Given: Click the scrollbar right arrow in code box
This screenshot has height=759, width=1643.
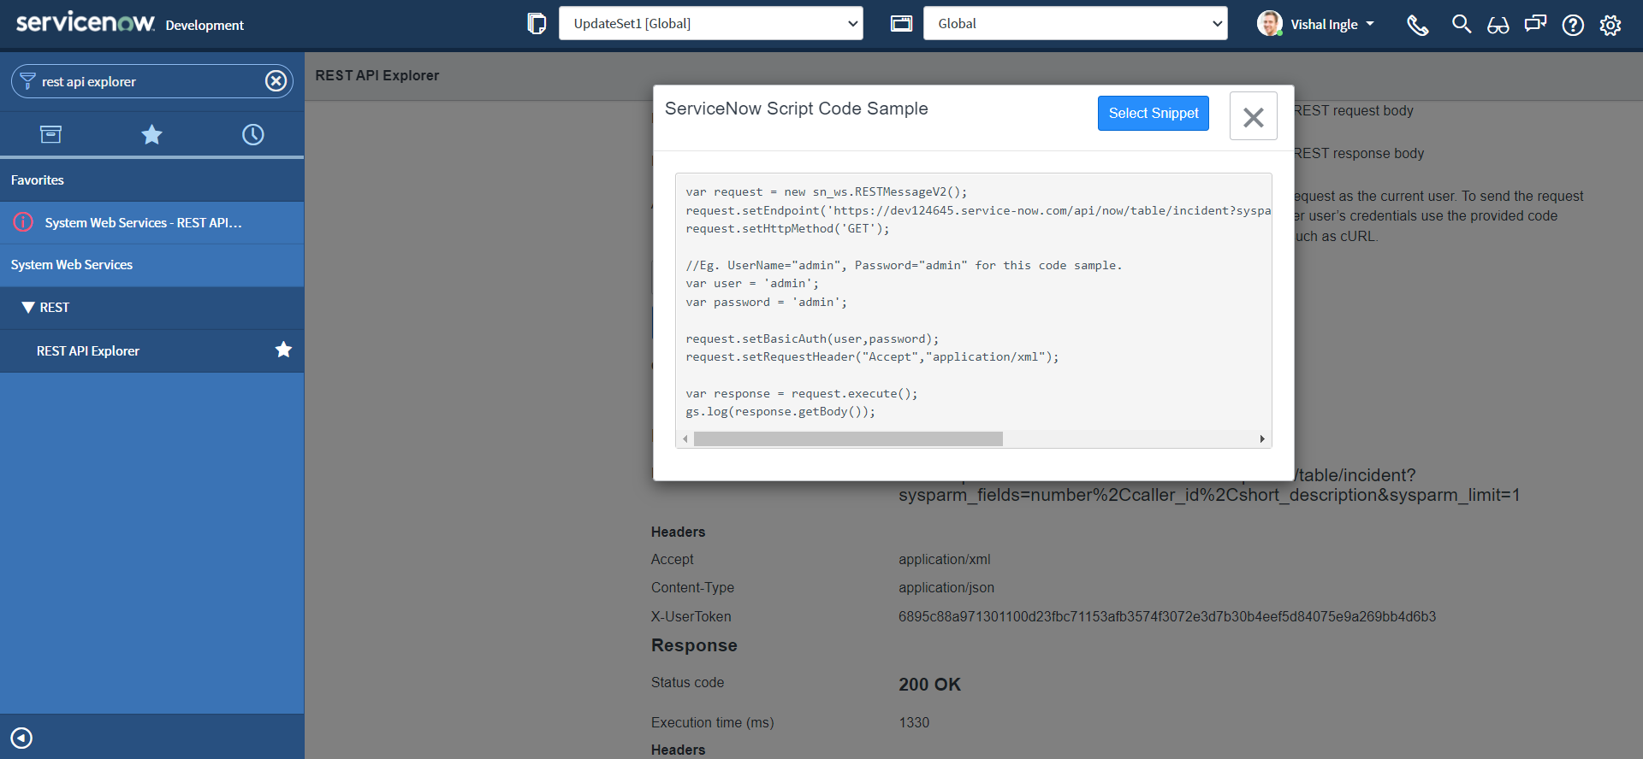Looking at the screenshot, I should tap(1262, 439).
